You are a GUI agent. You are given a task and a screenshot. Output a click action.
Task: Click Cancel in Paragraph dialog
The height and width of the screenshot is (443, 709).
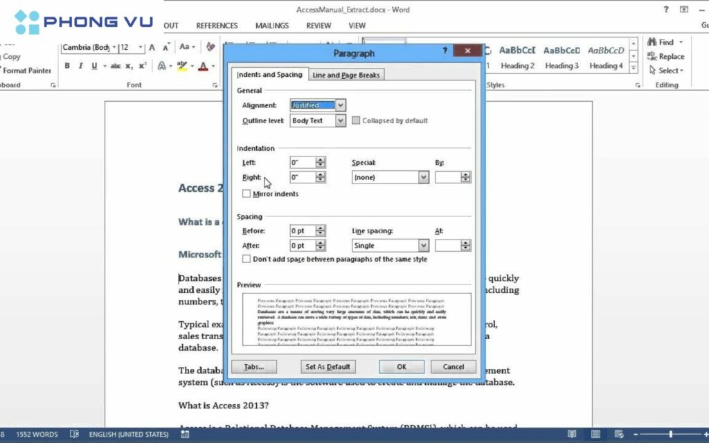453,367
